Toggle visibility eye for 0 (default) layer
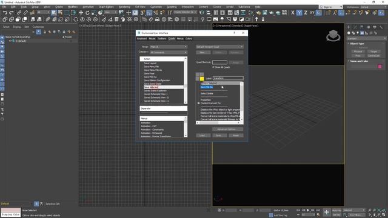This screenshot has width=388, height=218. tap(10, 41)
